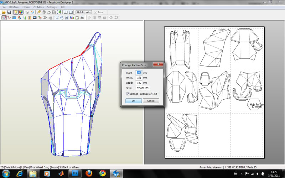
Task: Toggle the light bulb lighting icon
Action: 15,12
